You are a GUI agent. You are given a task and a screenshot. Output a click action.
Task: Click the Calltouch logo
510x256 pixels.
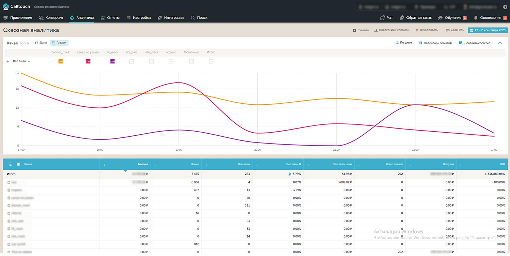[16, 6]
